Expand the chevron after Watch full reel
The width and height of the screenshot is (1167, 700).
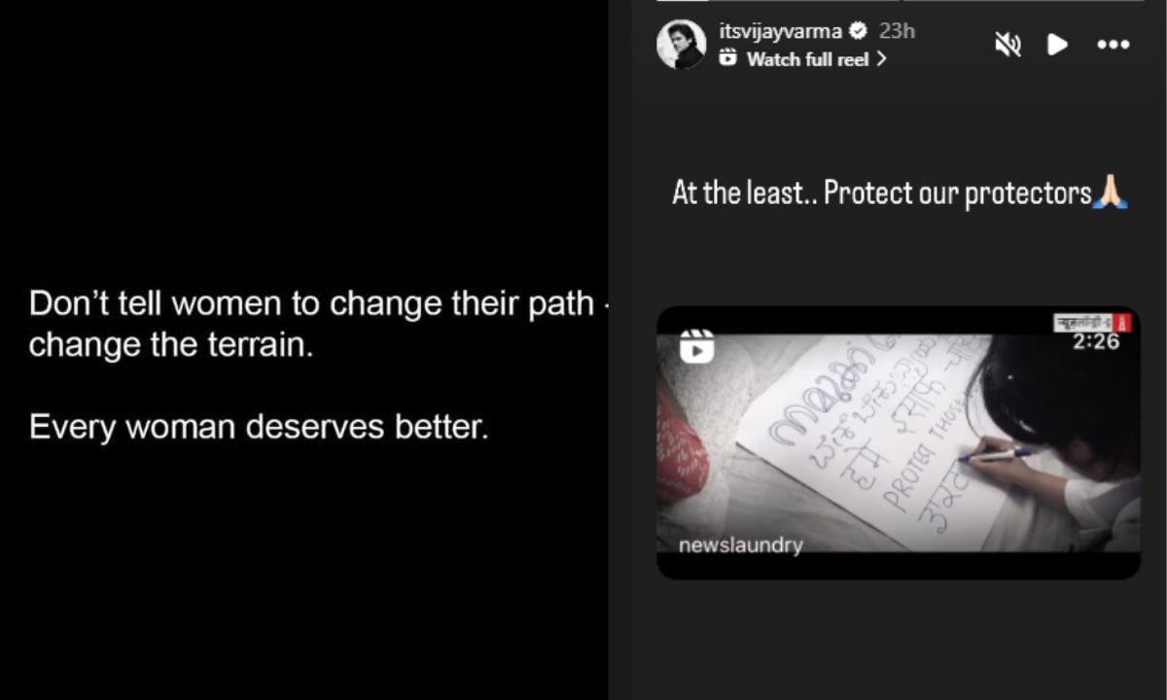click(x=881, y=59)
